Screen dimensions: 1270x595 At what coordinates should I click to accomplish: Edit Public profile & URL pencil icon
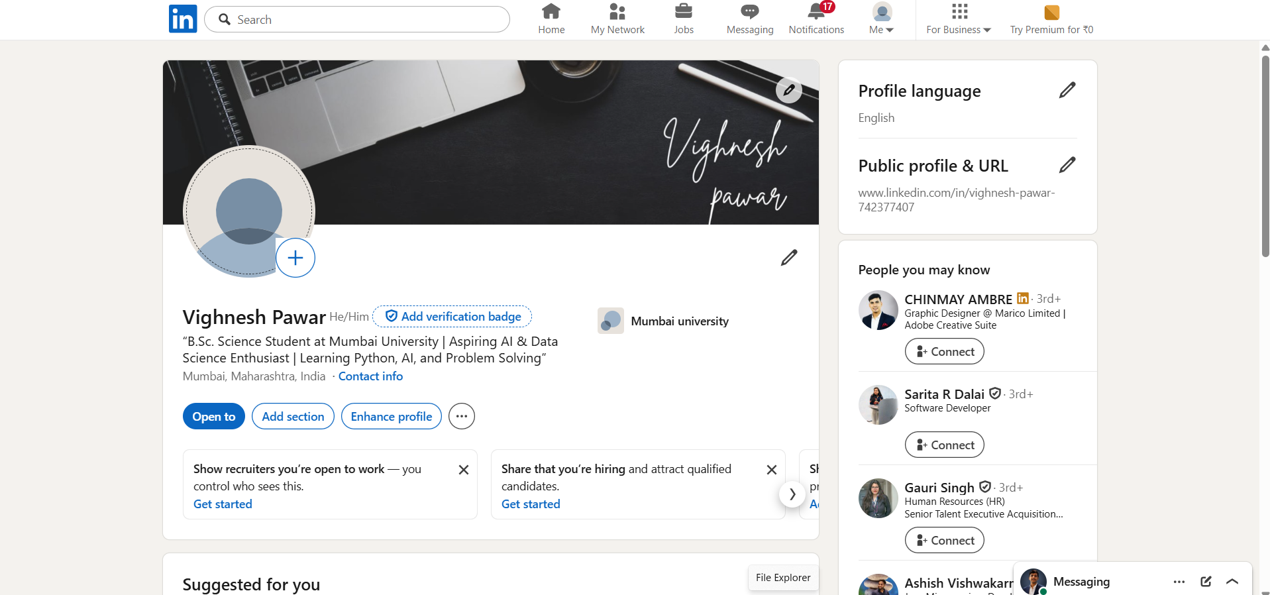(x=1067, y=165)
